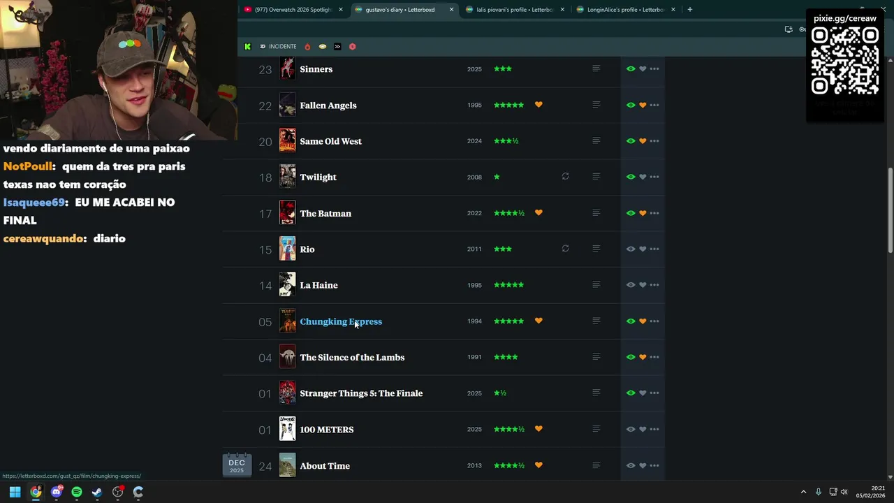894x503 pixels.
Task: Open the red hexagon bookmark icon
Action: click(352, 47)
